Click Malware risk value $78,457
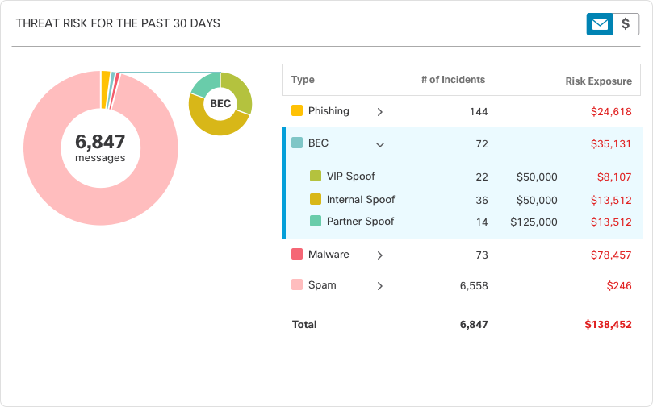This screenshot has width=653, height=407. pyautogui.click(x=611, y=255)
